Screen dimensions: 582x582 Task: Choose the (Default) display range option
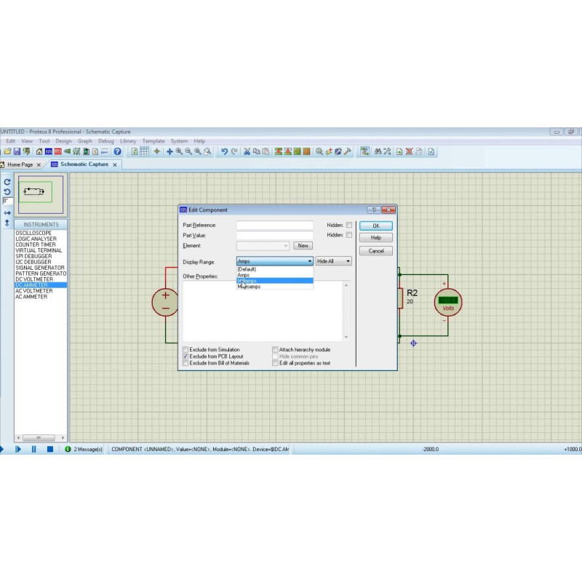pos(247,269)
